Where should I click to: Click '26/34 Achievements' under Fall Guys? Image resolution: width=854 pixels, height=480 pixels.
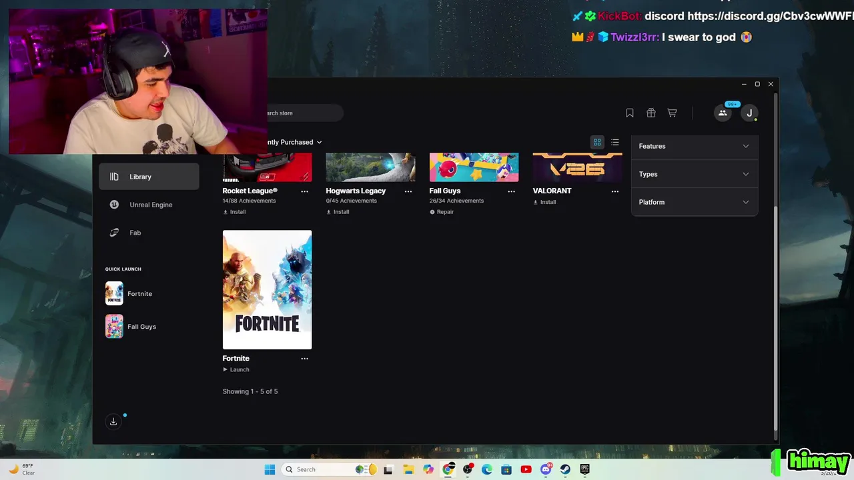tap(457, 201)
